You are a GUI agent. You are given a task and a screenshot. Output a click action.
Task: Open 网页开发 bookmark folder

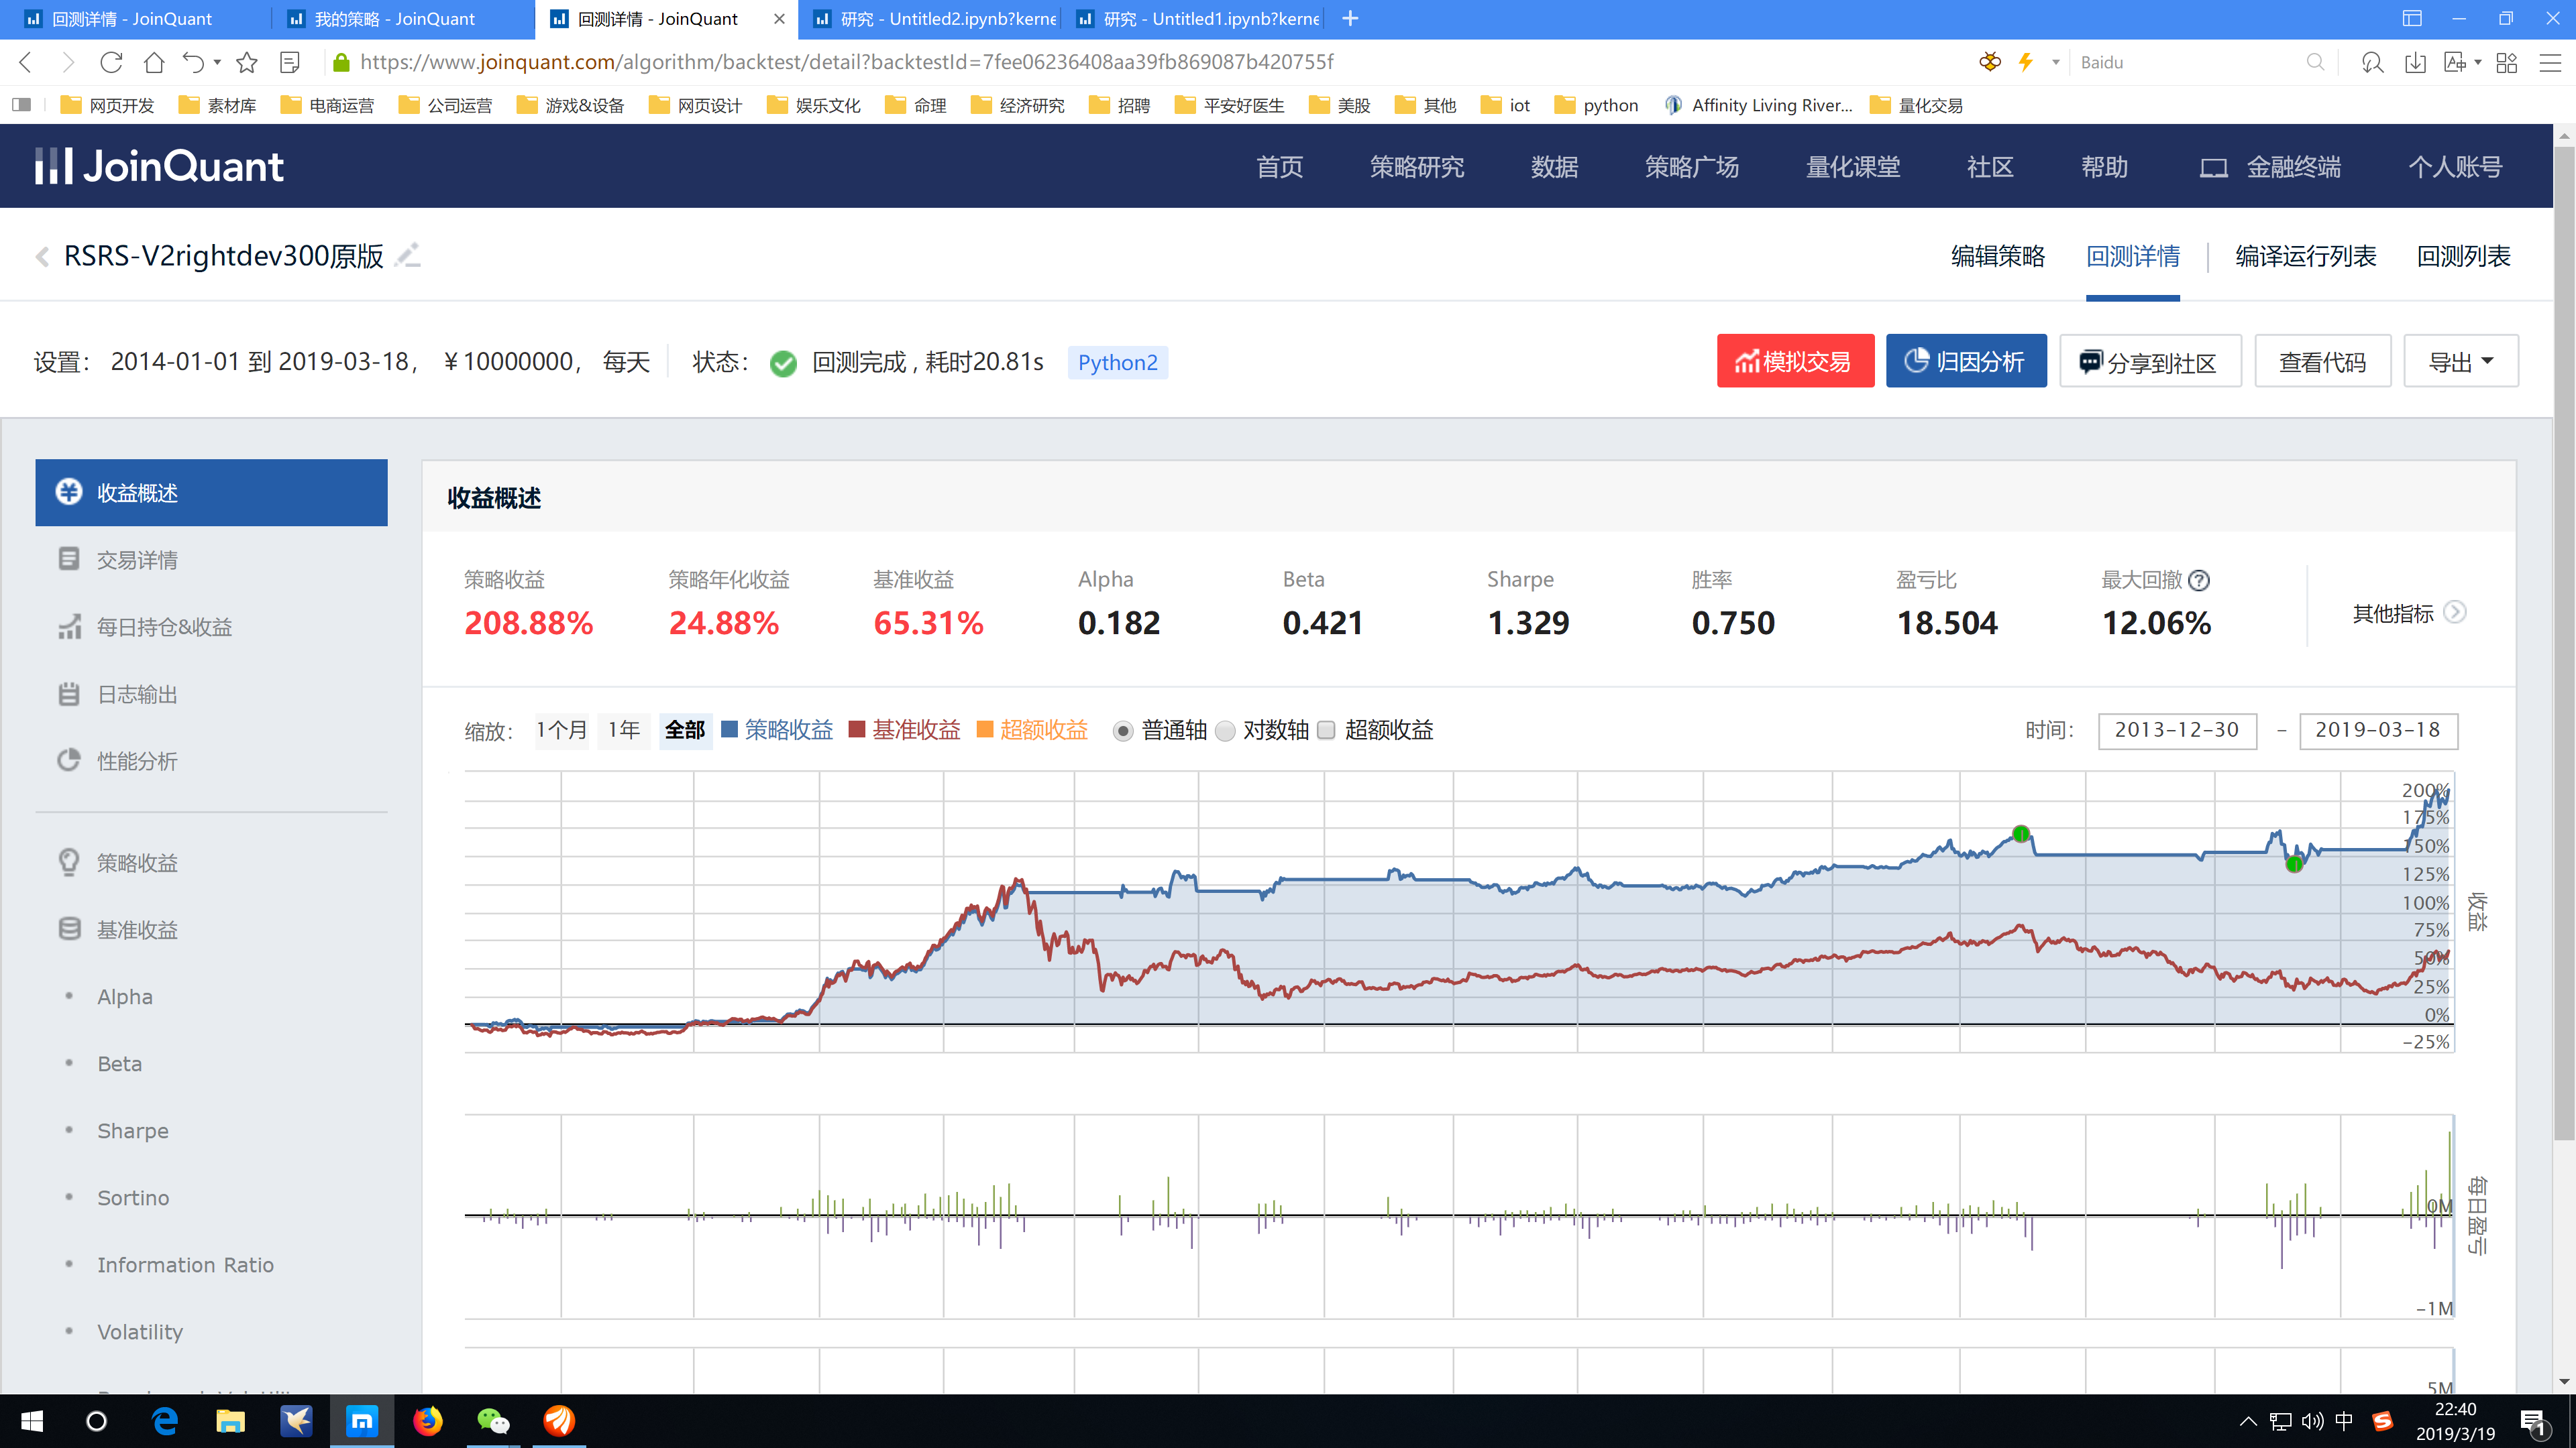coord(107,105)
